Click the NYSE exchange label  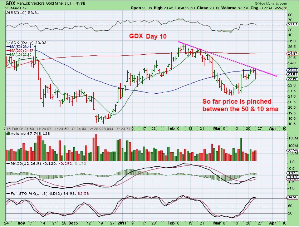[x=80, y=4]
